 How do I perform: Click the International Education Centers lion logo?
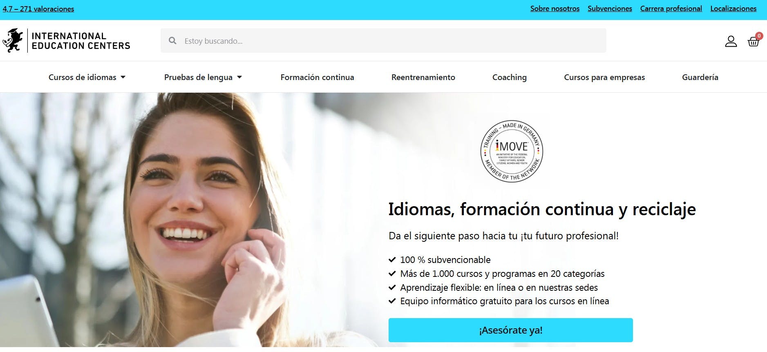point(13,40)
